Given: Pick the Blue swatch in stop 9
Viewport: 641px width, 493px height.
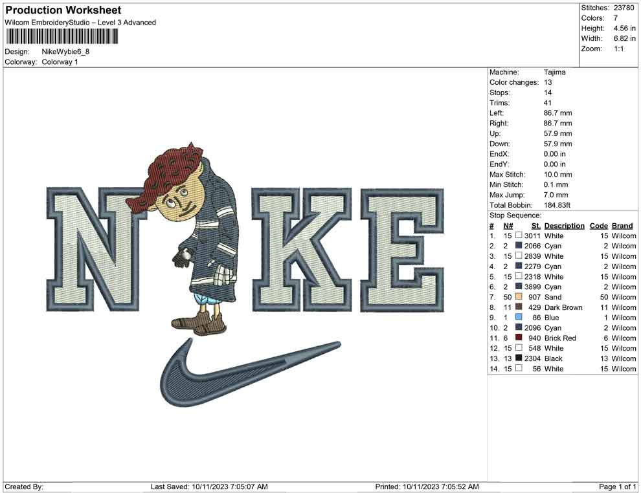Looking at the screenshot, I should pyautogui.click(x=519, y=318).
